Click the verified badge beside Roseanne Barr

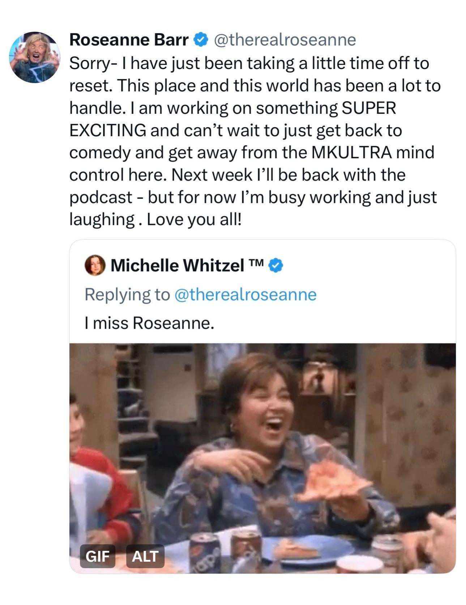tap(201, 39)
